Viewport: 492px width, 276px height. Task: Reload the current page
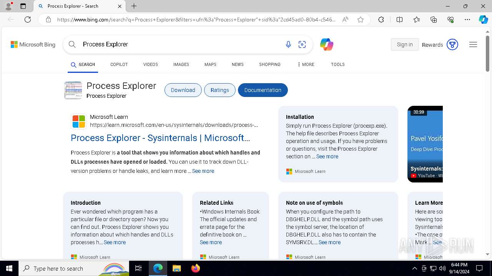coord(28,20)
